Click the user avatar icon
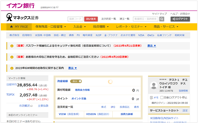The width and height of the screenshot is (198, 123). coord(154,85)
